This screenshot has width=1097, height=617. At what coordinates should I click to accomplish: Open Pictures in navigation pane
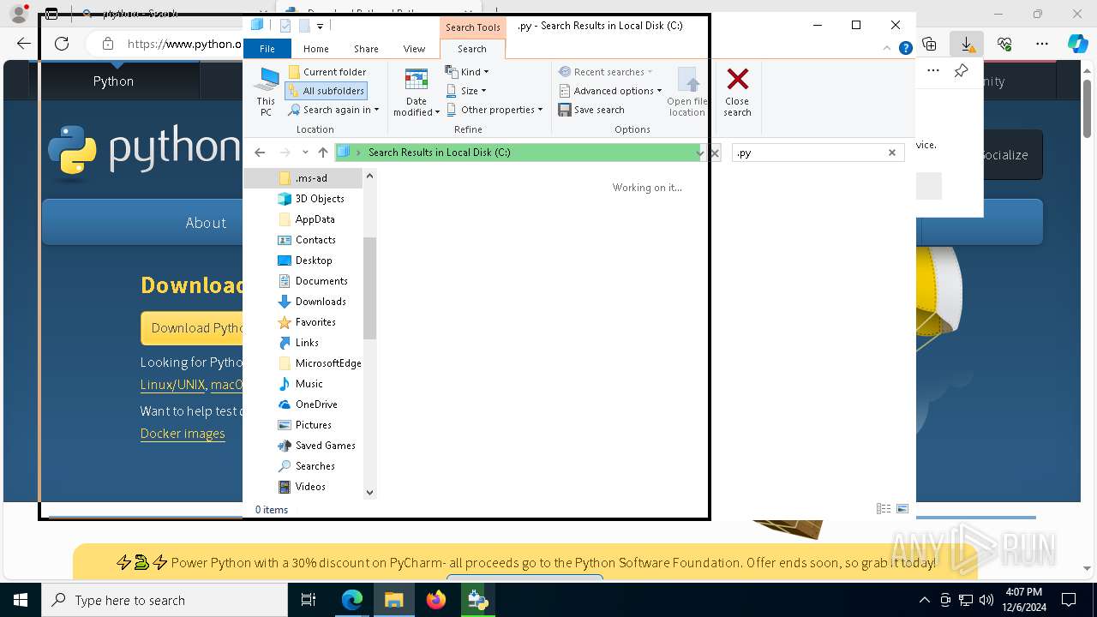pyautogui.click(x=304, y=425)
